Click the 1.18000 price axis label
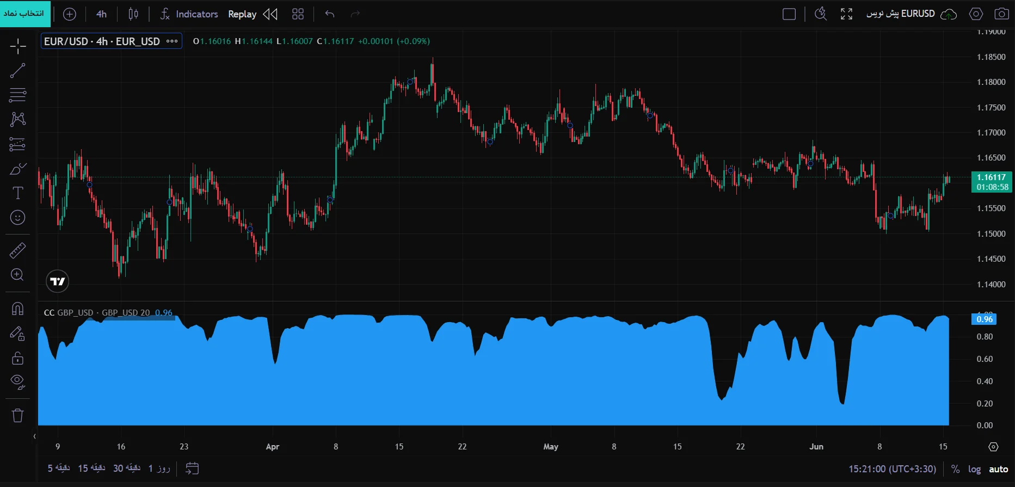 (x=991, y=82)
